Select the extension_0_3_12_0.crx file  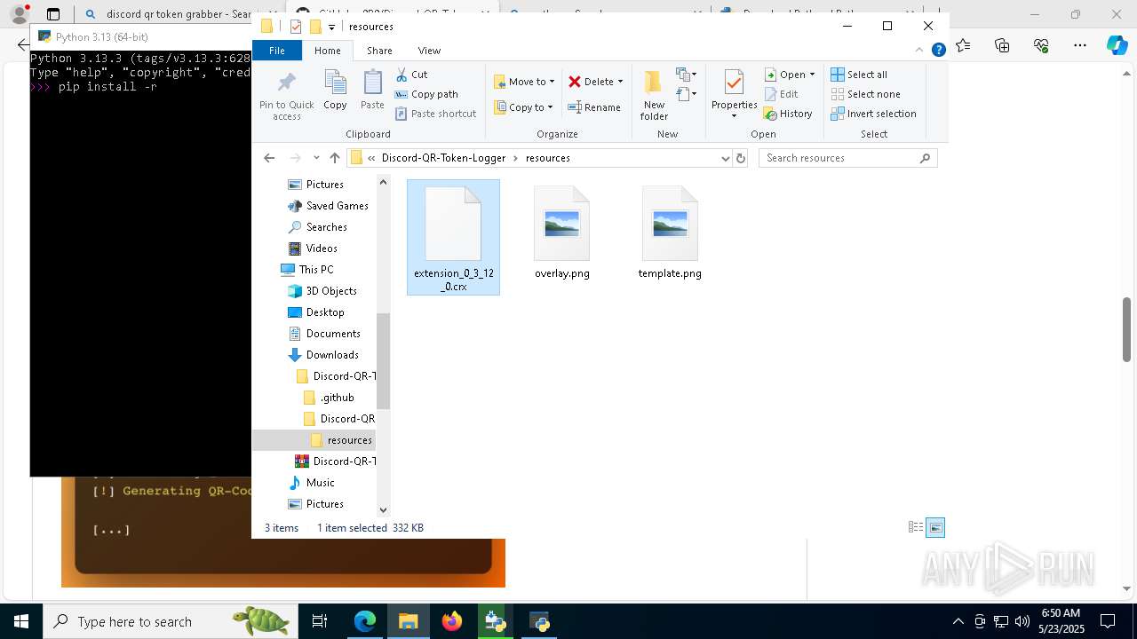453,238
